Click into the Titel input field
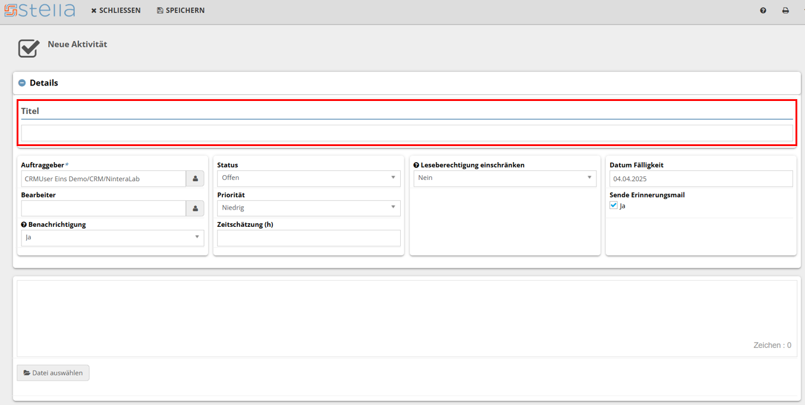Image resolution: width=805 pixels, height=405 pixels. click(x=407, y=133)
